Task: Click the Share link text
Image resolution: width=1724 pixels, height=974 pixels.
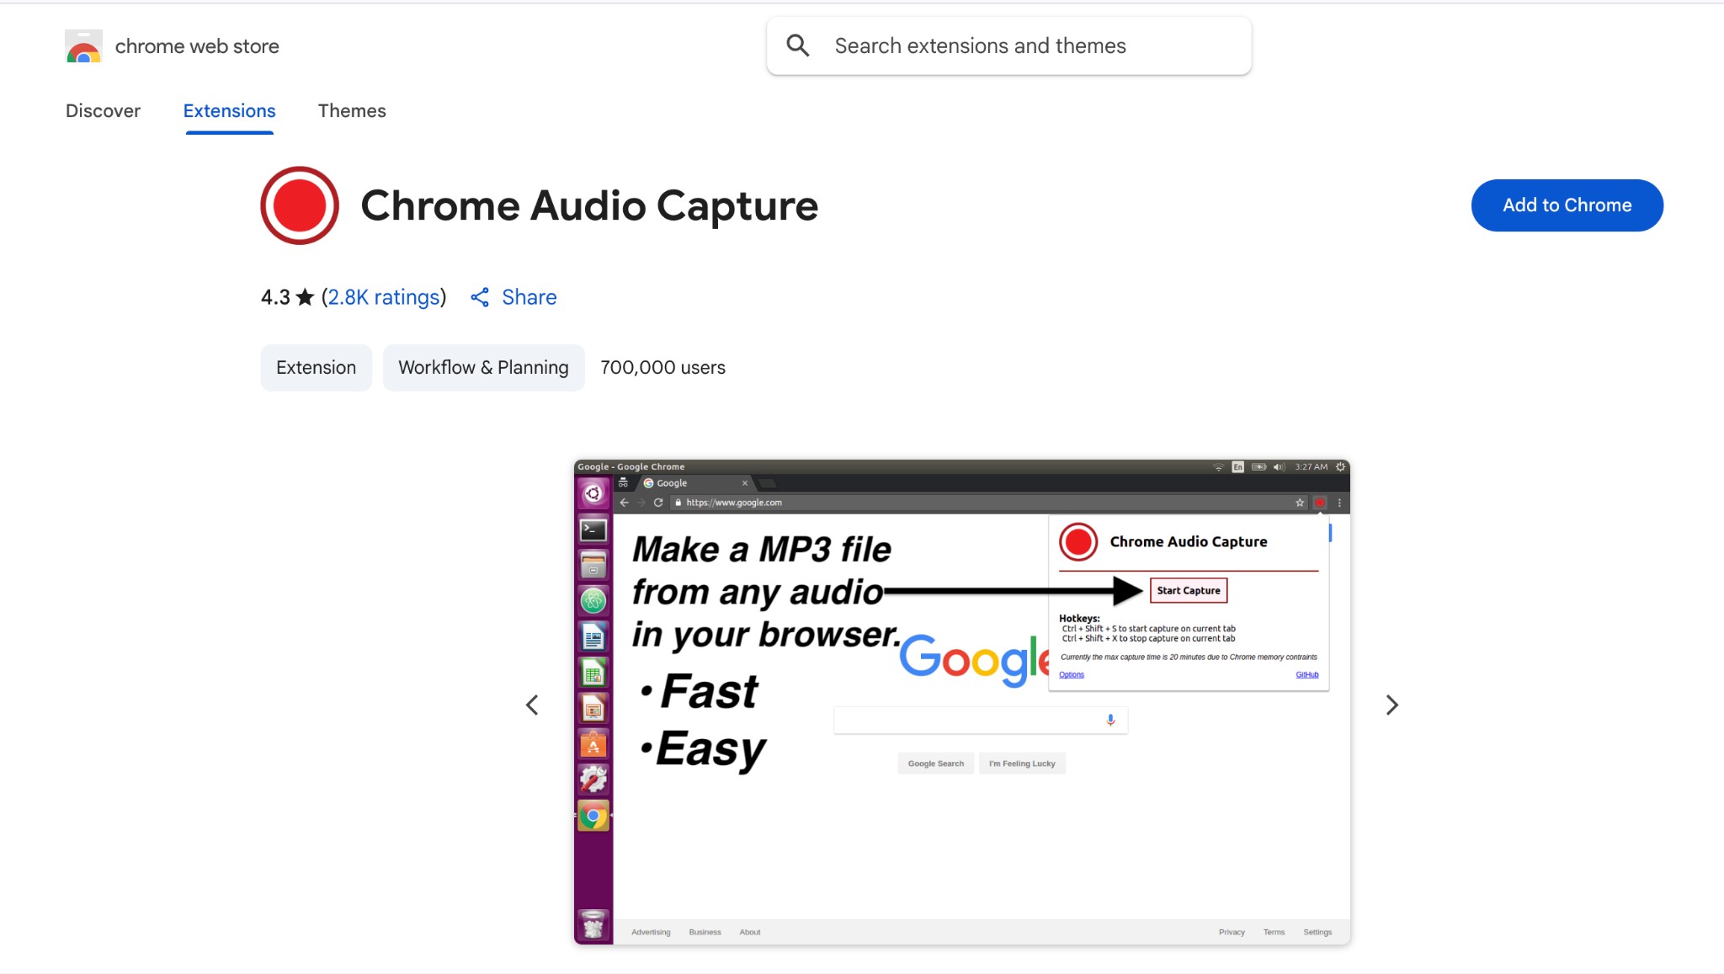Action: (529, 297)
